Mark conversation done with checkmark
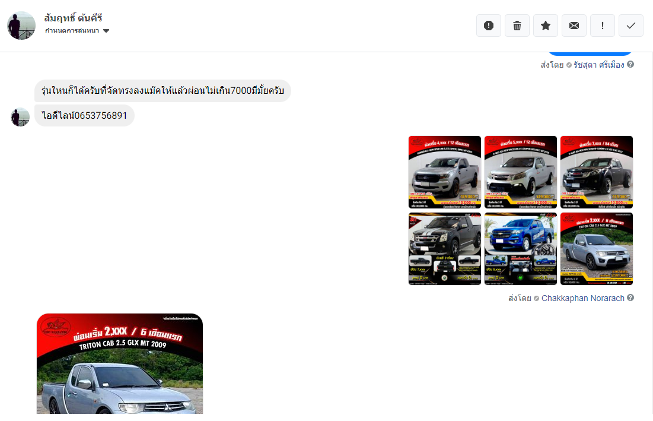 [x=631, y=26]
